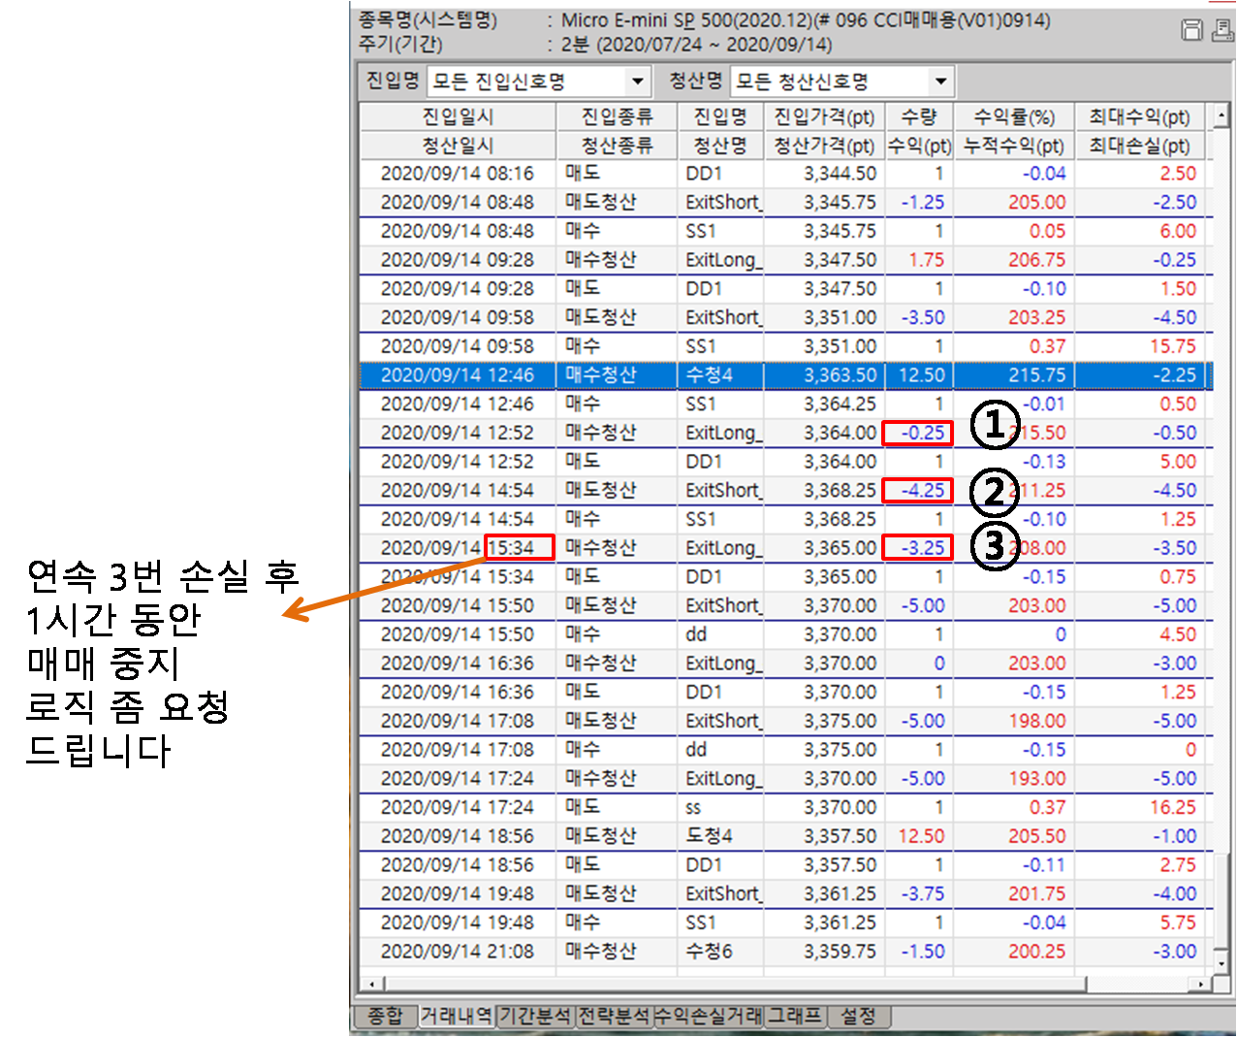Click the horizontal scrollbar right arrow
Screen dimensions: 1237x1037
(1201, 984)
